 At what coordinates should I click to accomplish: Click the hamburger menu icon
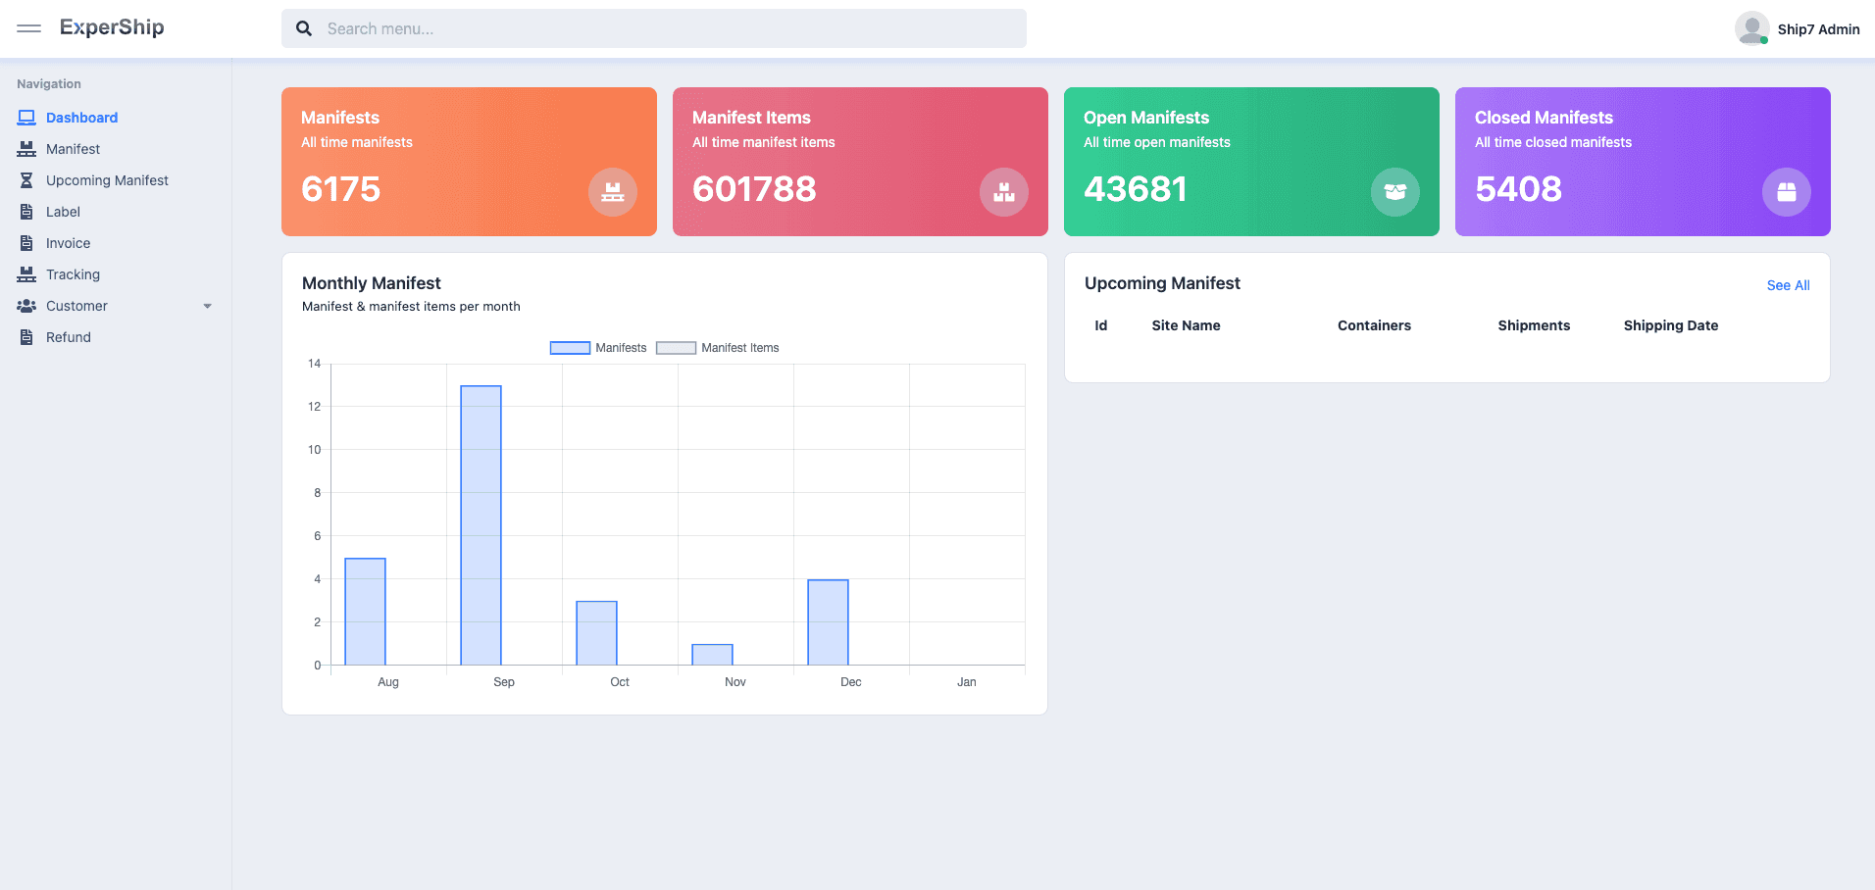(29, 28)
